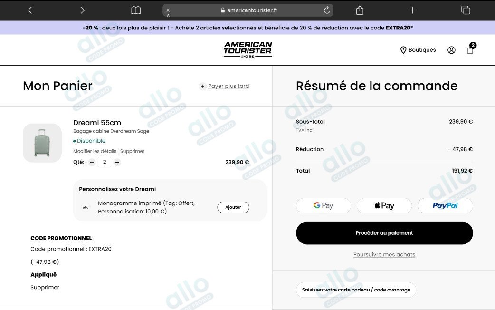Open the share sheet icon
The width and height of the screenshot is (495, 310).
tap(360, 10)
